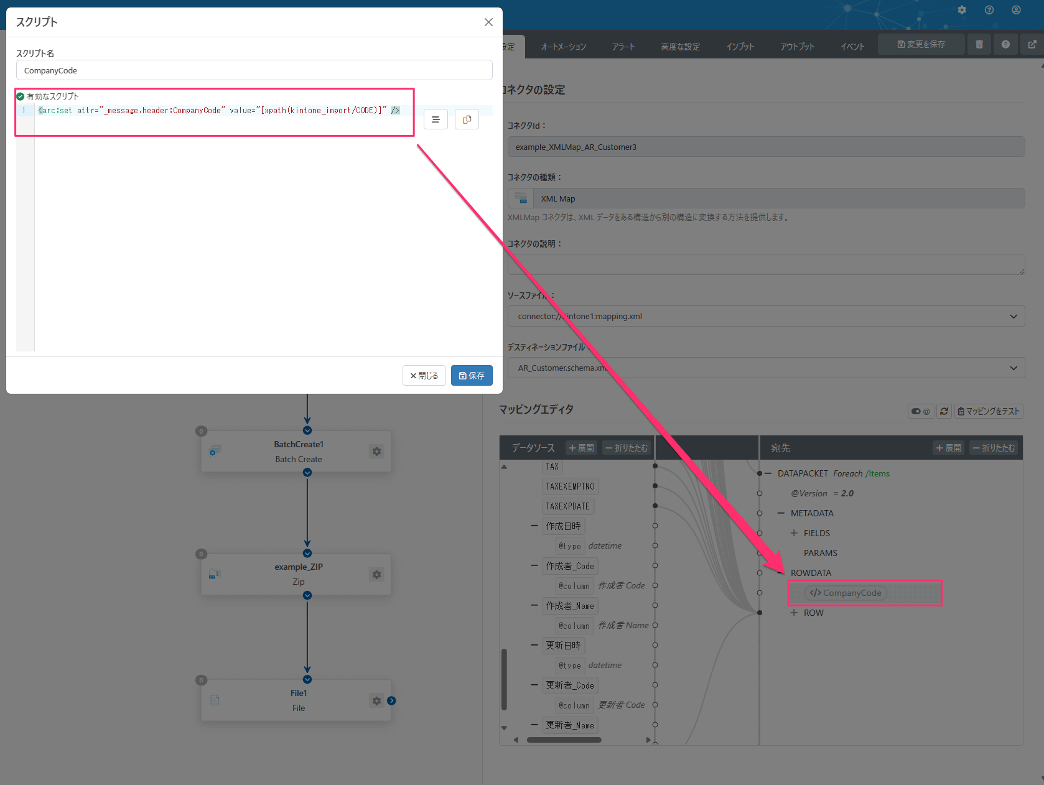Collapse all destination nodes
The height and width of the screenshot is (785, 1044).
coord(994,448)
